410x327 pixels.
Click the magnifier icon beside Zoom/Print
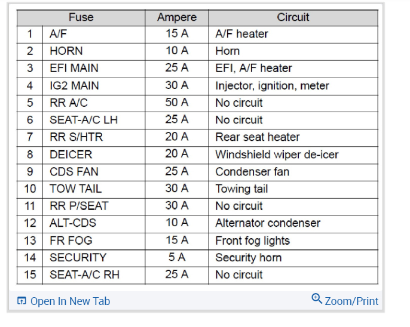click(x=317, y=298)
